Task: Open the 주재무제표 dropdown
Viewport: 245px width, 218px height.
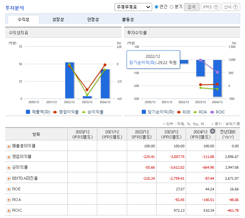Action: [133, 7]
